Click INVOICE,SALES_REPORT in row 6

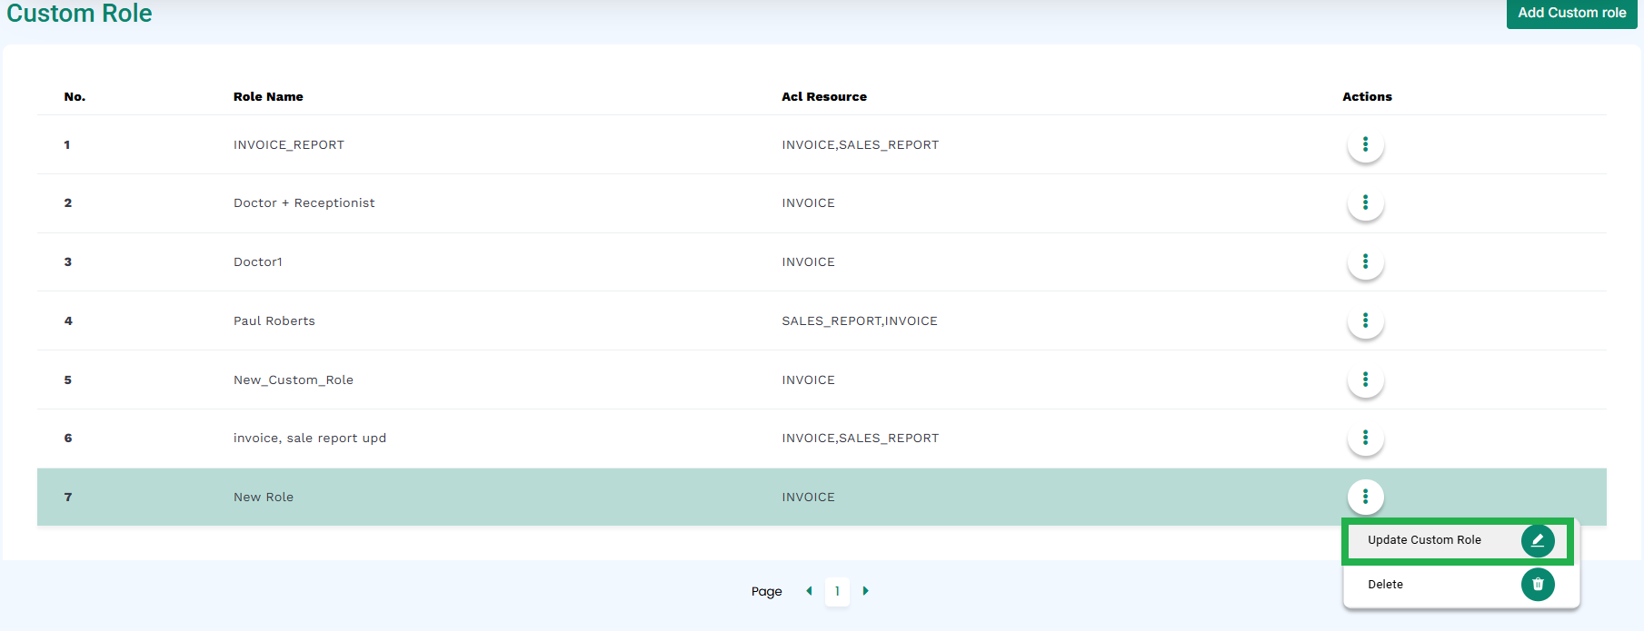pos(861,438)
